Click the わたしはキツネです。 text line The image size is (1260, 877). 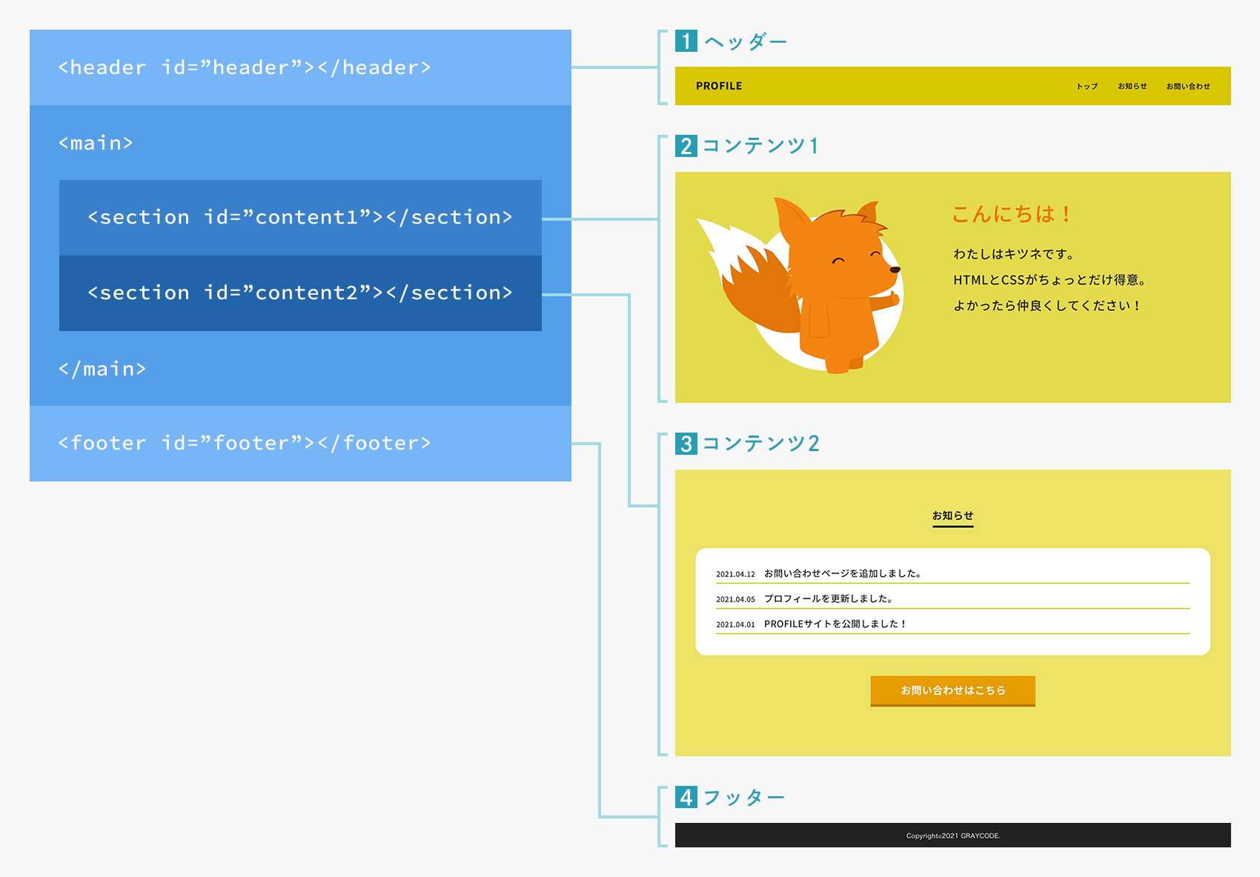(x=1013, y=254)
